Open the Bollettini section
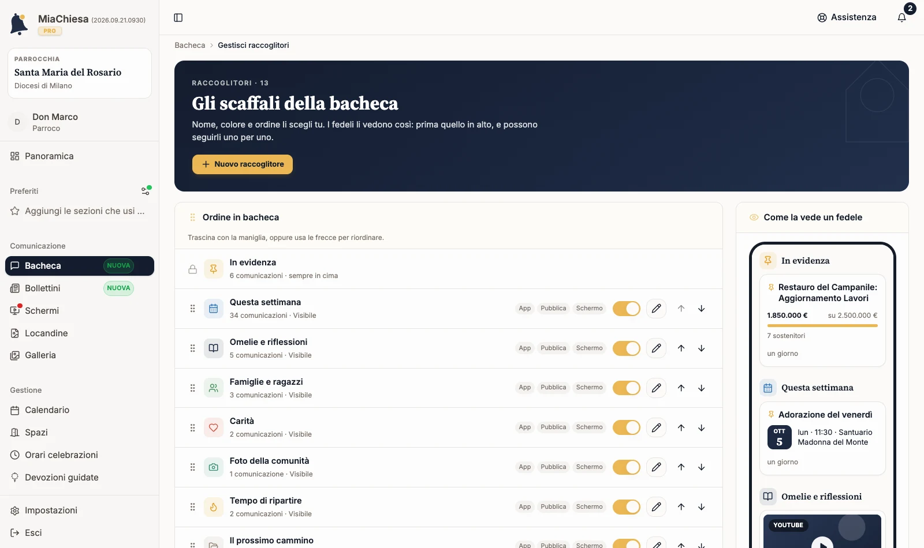 click(x=80, y=288)
